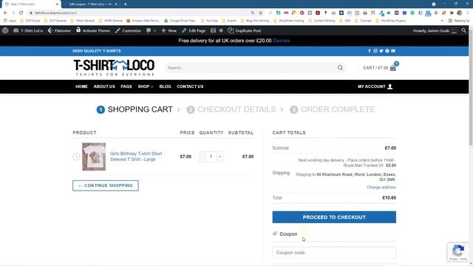Click the reCAPTCHA badge

click(x=458, y=251)
